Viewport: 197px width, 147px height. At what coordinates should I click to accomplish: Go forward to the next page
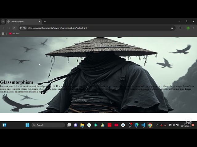pyautogui.click(x=9, y=28)
